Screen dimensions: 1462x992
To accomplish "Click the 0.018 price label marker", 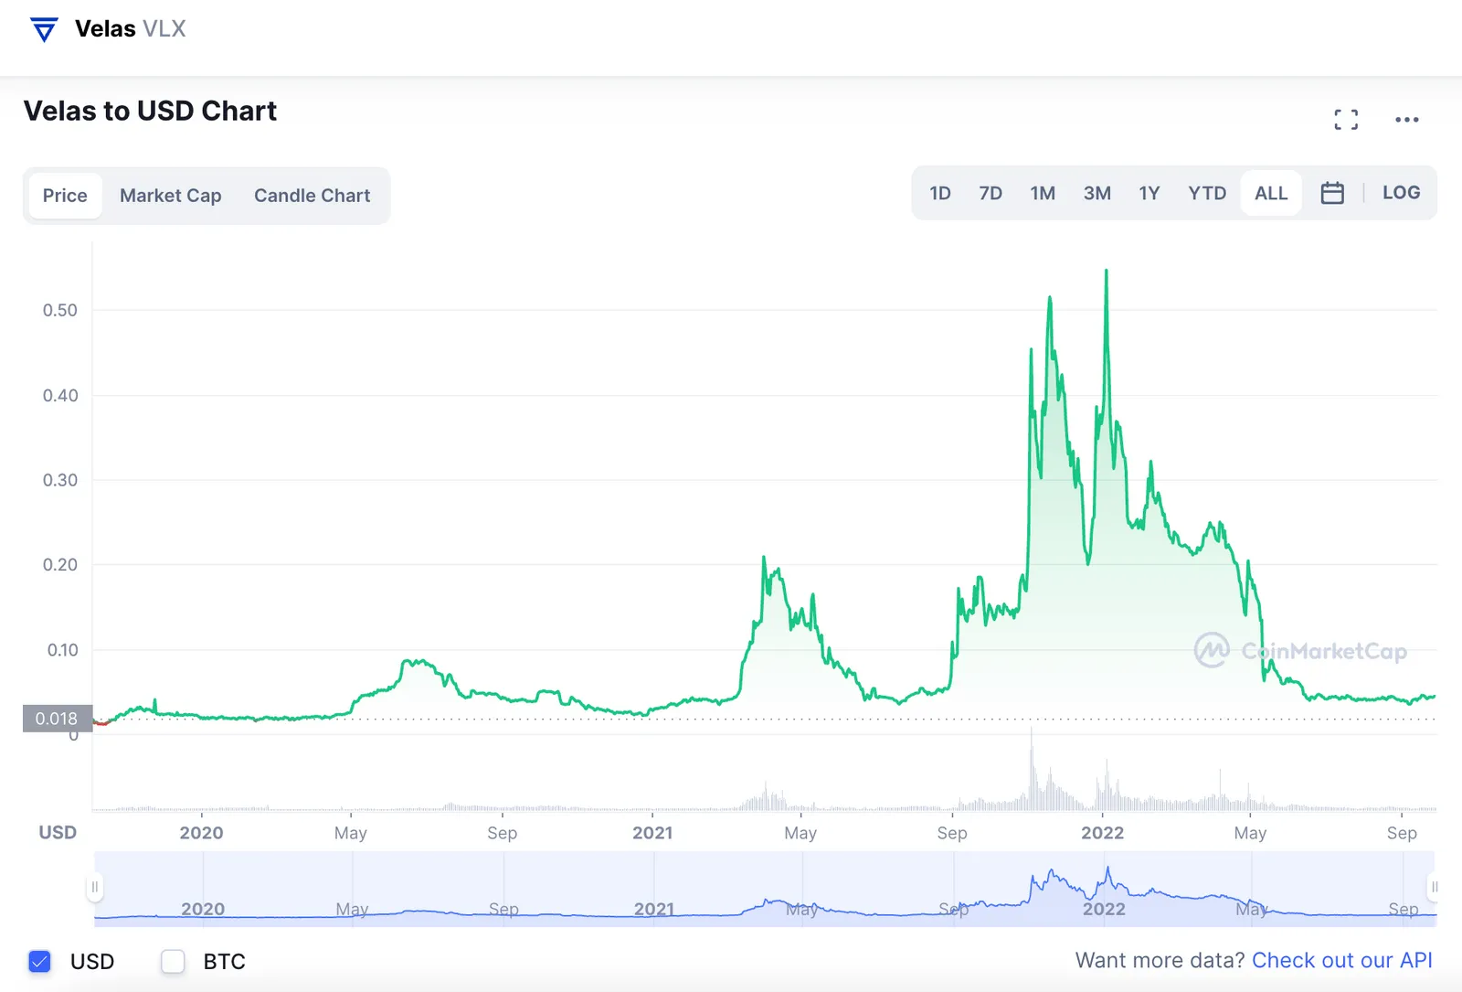I will click(x=57, y=719).
